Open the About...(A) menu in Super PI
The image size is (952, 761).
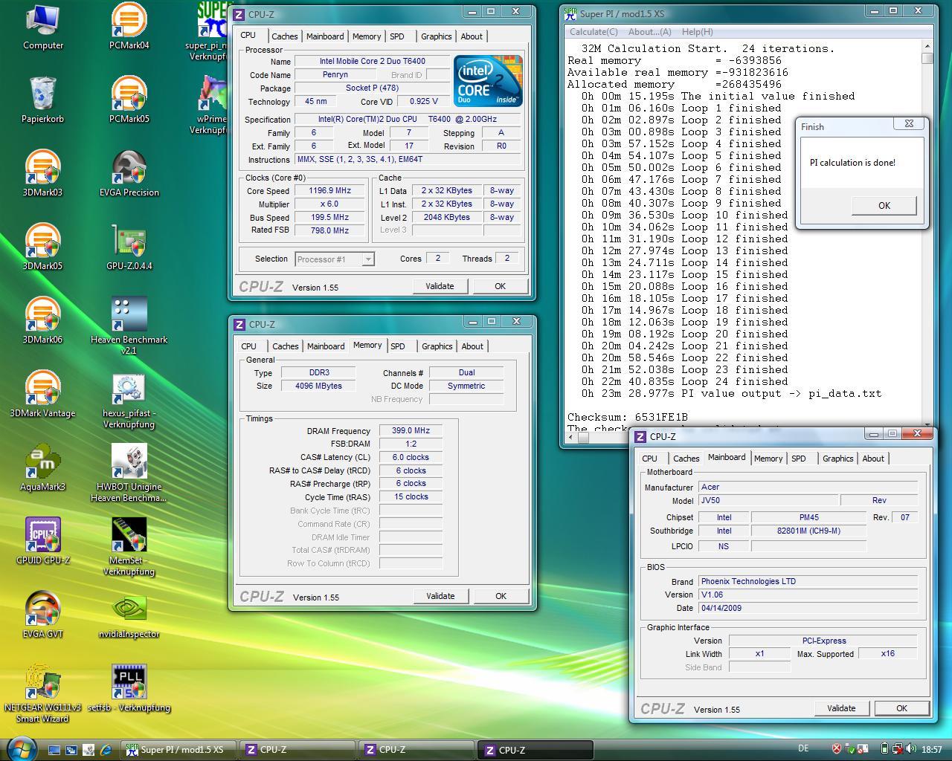pyautogui.click(x=649, y=32)
